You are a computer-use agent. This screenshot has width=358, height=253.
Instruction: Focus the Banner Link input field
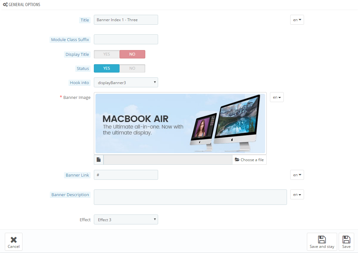point(126,175)
